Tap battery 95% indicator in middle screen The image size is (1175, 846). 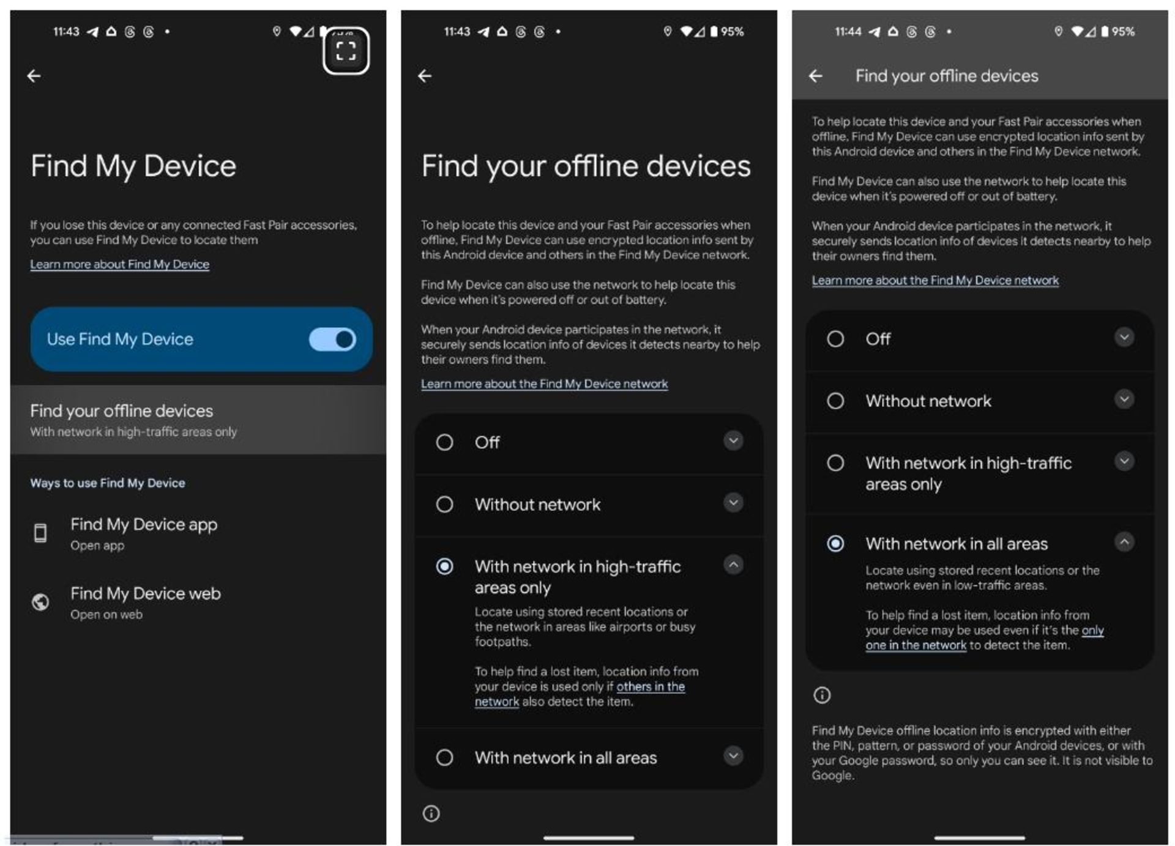(x=727, y=31)
